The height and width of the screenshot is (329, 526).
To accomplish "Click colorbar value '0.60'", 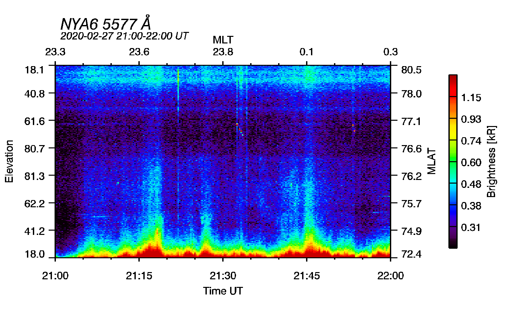I will pyautogui.click(x=471, y=163).
